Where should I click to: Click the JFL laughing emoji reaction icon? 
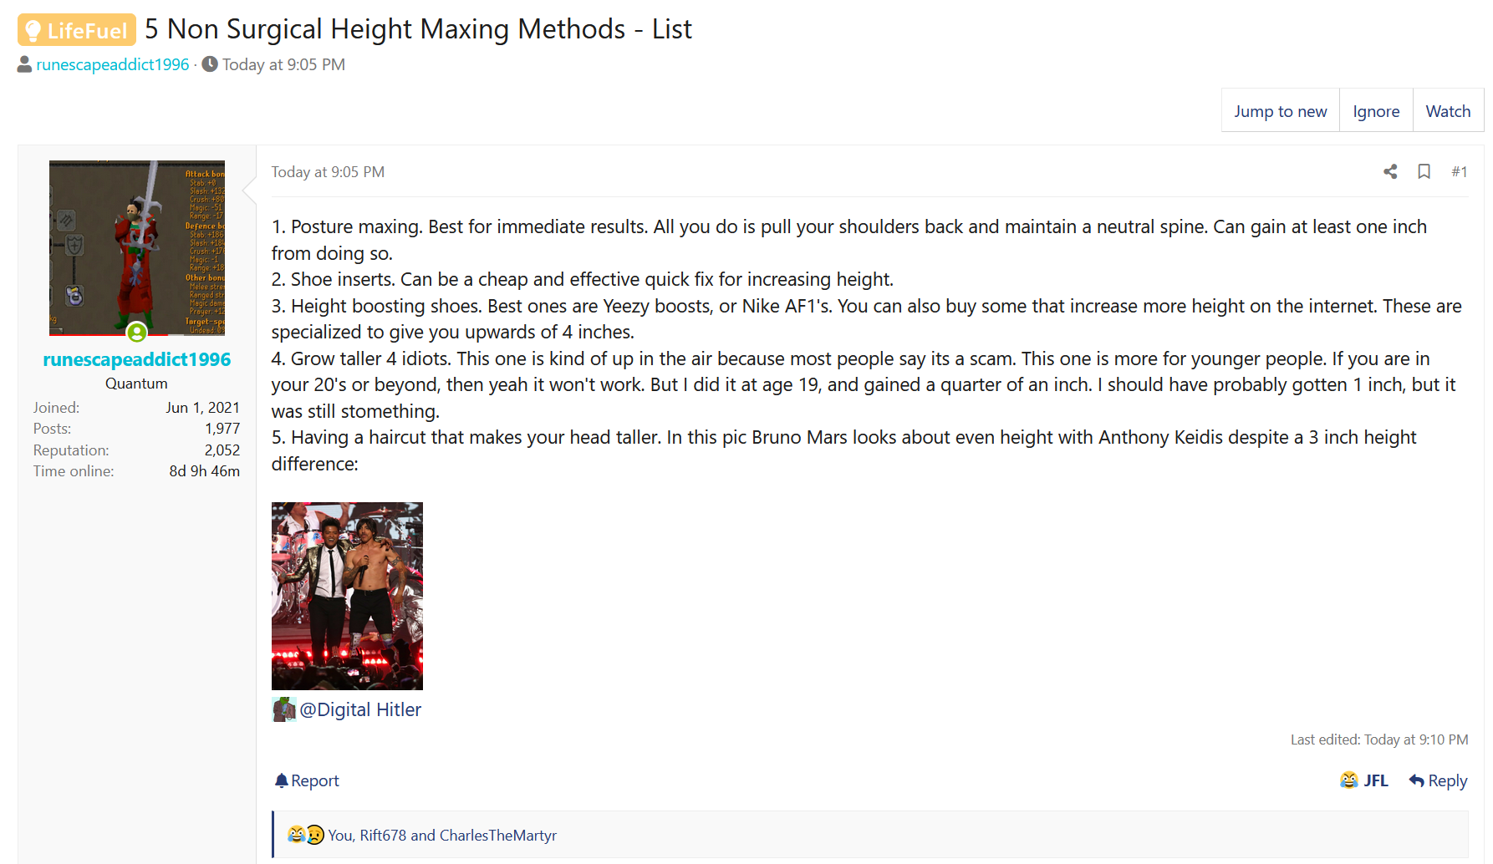[x=1349, y=780]
